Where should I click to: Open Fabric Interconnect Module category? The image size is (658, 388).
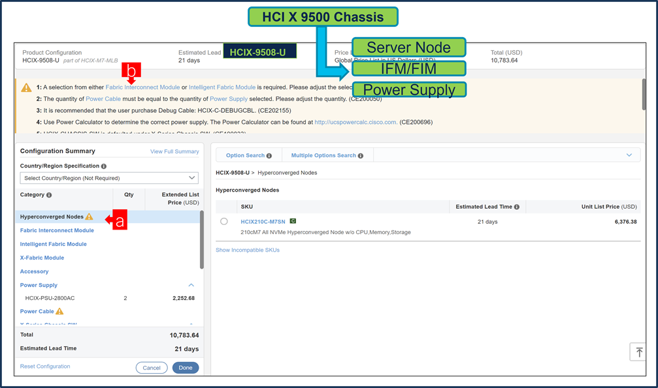57,230
